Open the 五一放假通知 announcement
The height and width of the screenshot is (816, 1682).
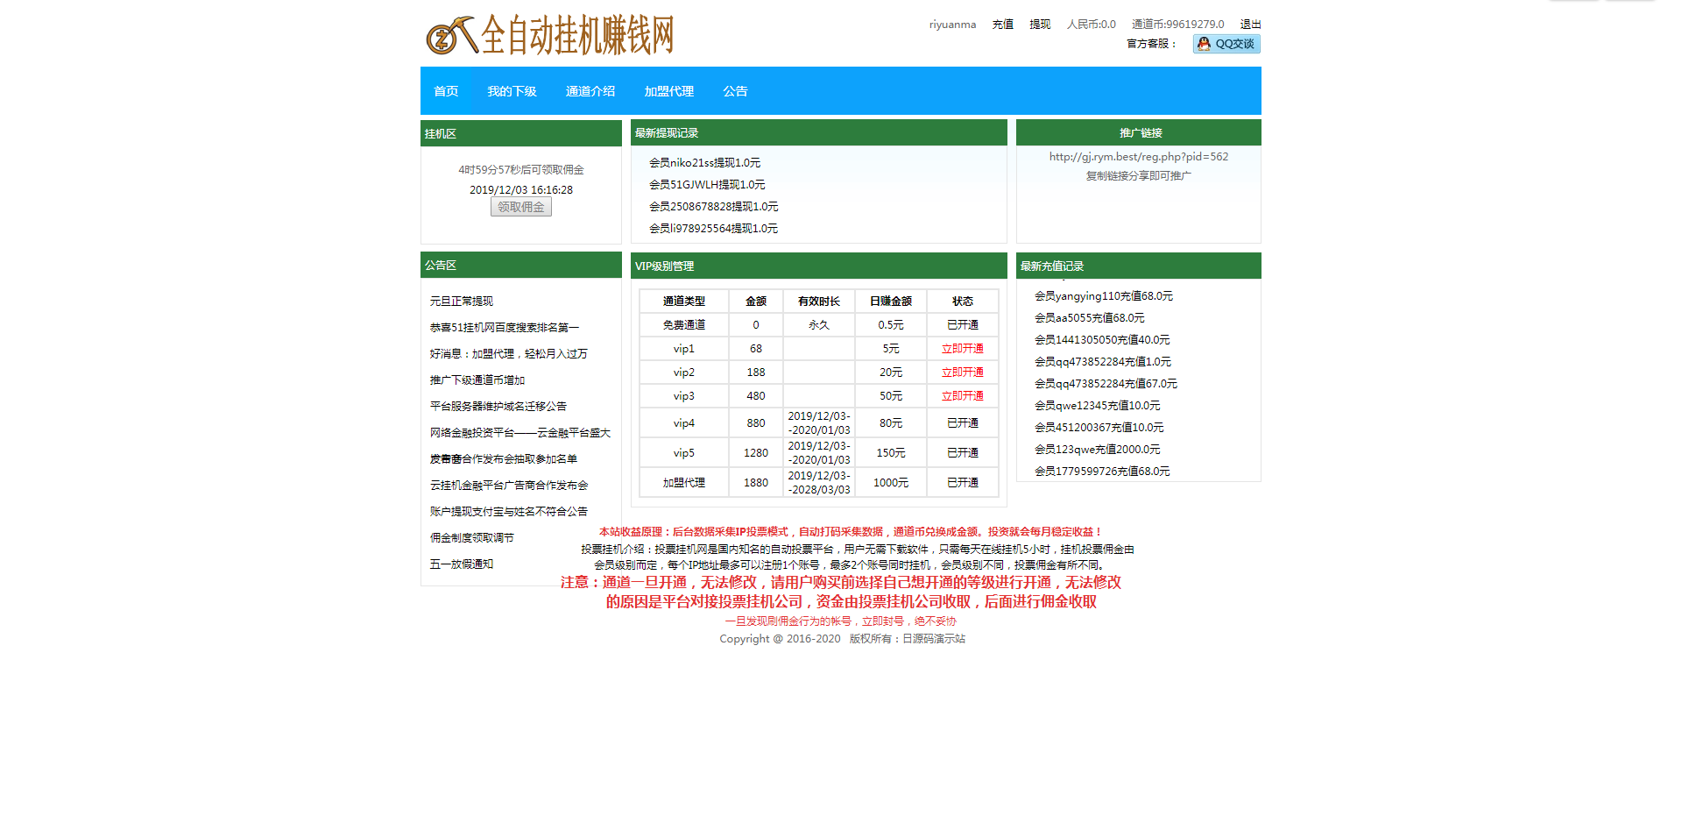461,564
